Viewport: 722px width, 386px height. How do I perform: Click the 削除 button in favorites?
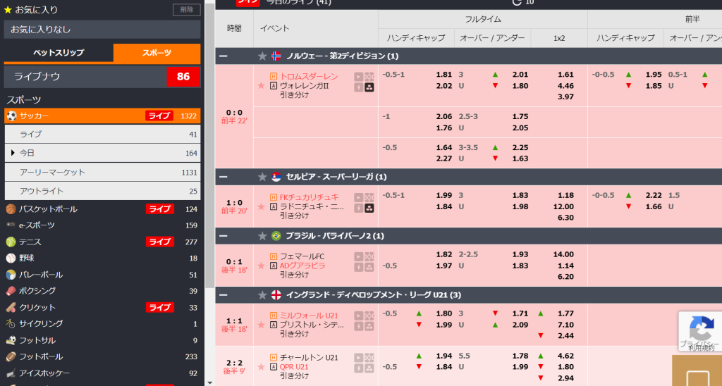186,10
